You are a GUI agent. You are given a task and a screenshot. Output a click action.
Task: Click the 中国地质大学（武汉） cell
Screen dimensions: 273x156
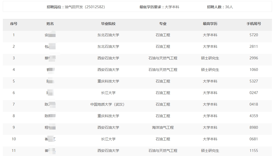click(108, 104)
